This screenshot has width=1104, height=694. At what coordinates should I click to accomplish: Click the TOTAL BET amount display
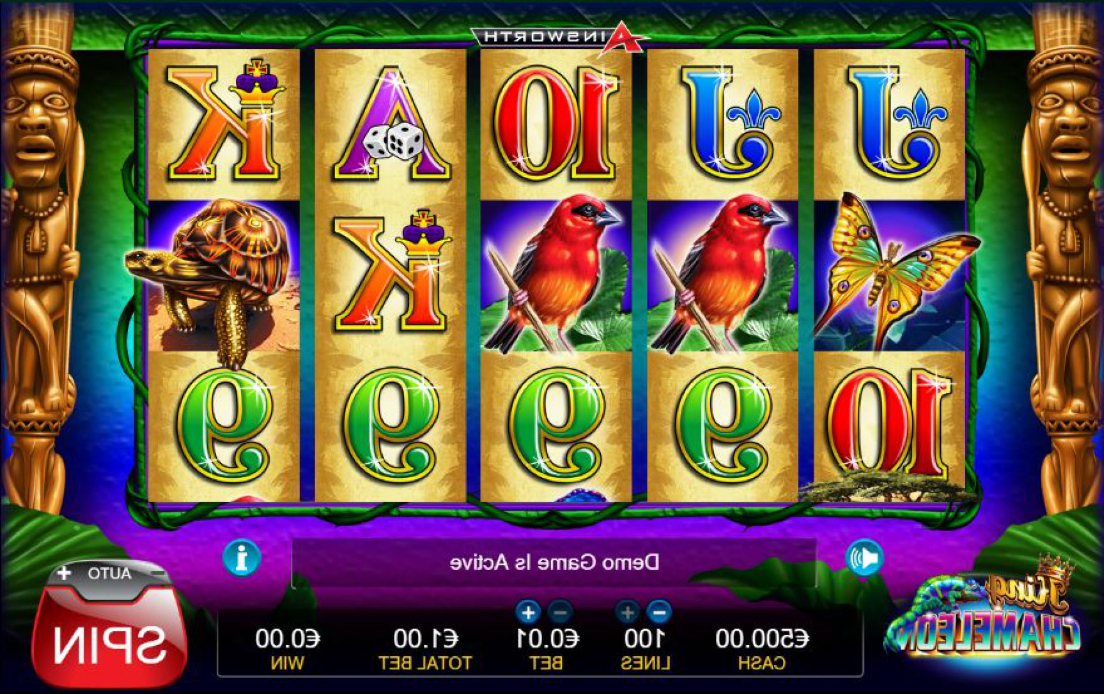click(x=425, y=649)
